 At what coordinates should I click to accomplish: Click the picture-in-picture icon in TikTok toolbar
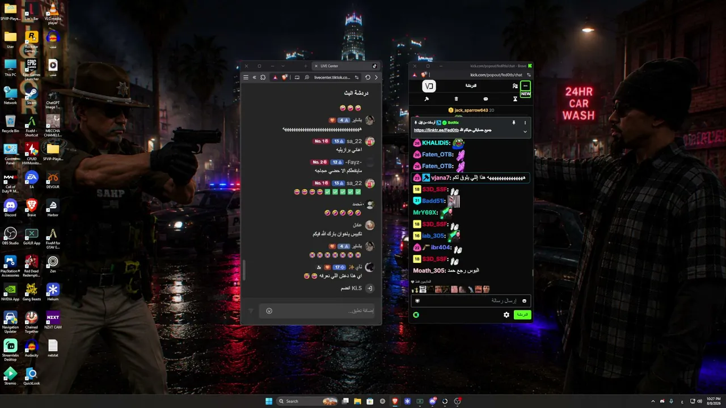pyautogui.click(x=297, y=78)
